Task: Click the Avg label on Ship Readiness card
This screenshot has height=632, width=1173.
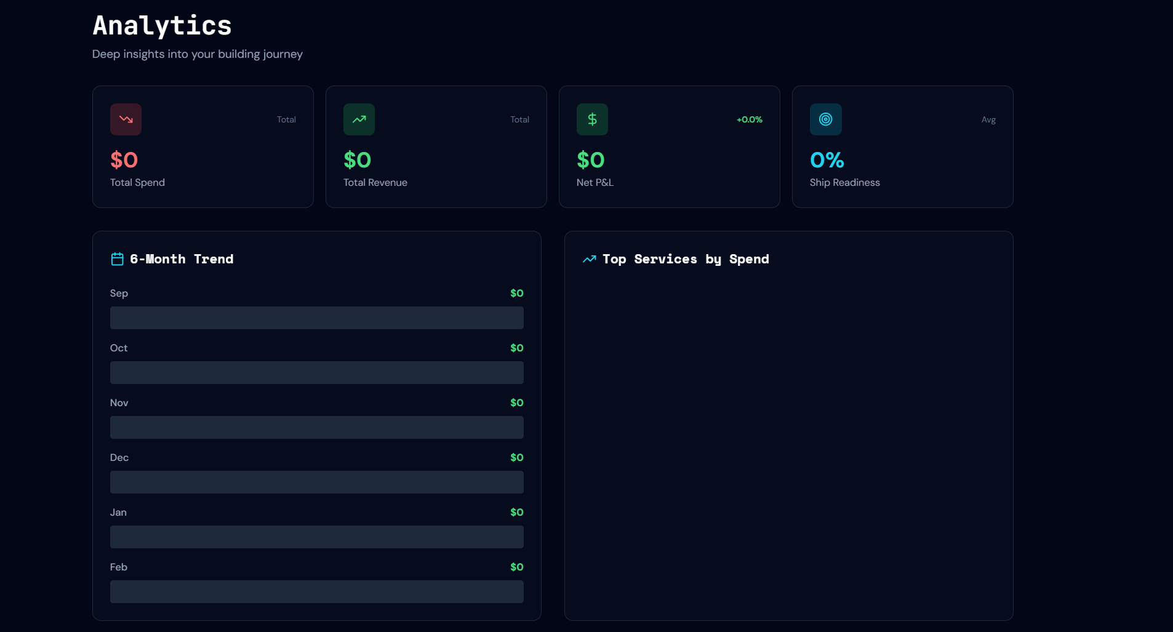Action: click(x=988, y=120)
